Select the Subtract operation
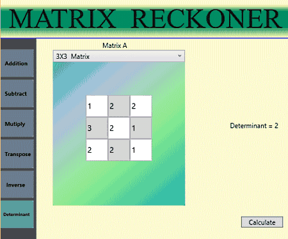288x239 pixels. coord(17,93)
